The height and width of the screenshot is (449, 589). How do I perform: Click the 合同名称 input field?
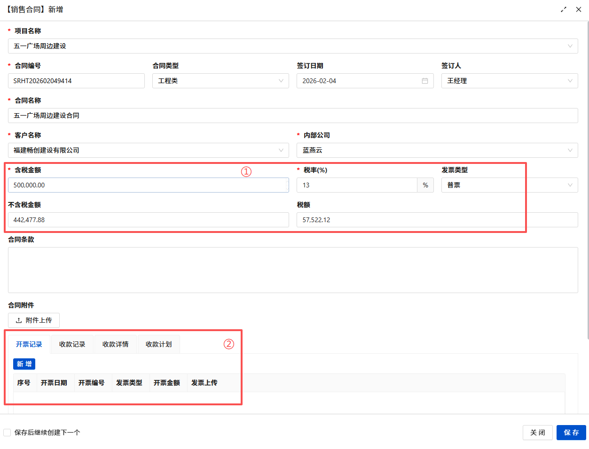tap(293, 116)
